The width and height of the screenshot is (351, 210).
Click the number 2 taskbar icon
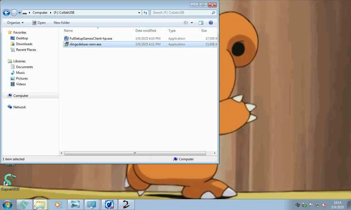[126, 205]
